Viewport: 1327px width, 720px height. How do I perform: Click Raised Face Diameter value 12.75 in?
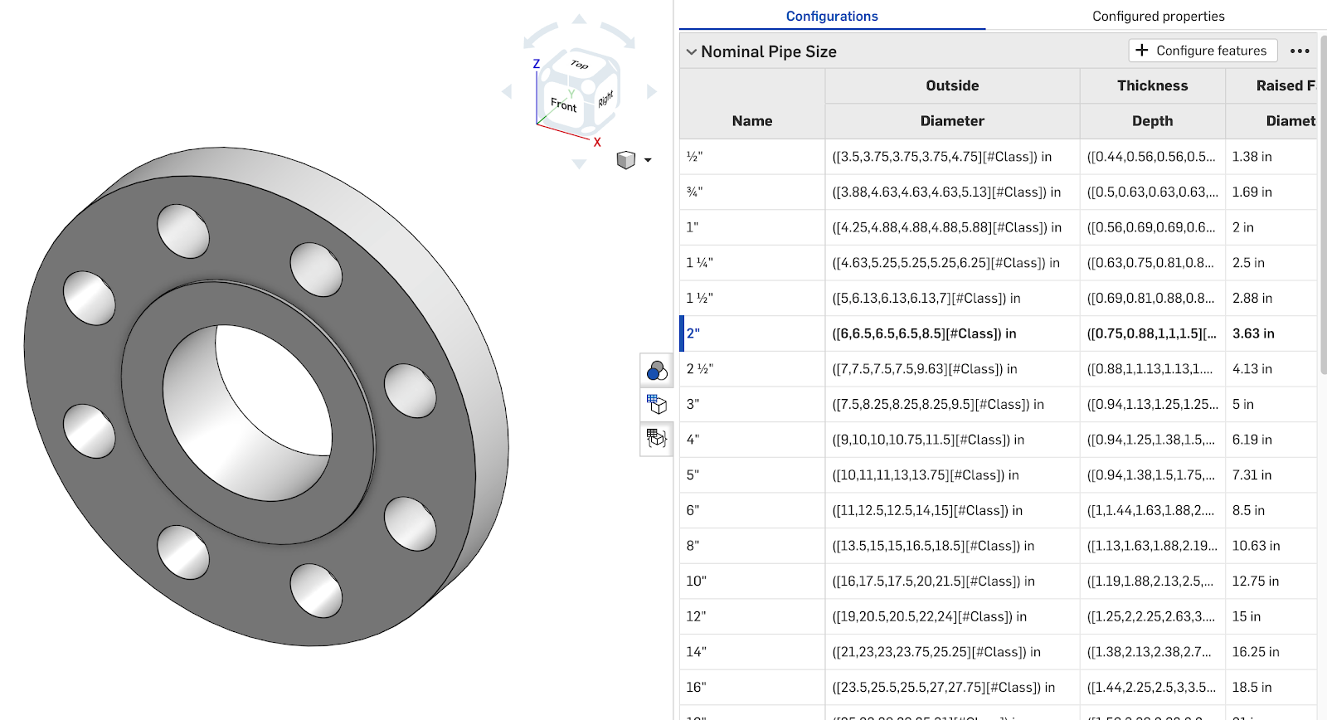point(1255,581)
